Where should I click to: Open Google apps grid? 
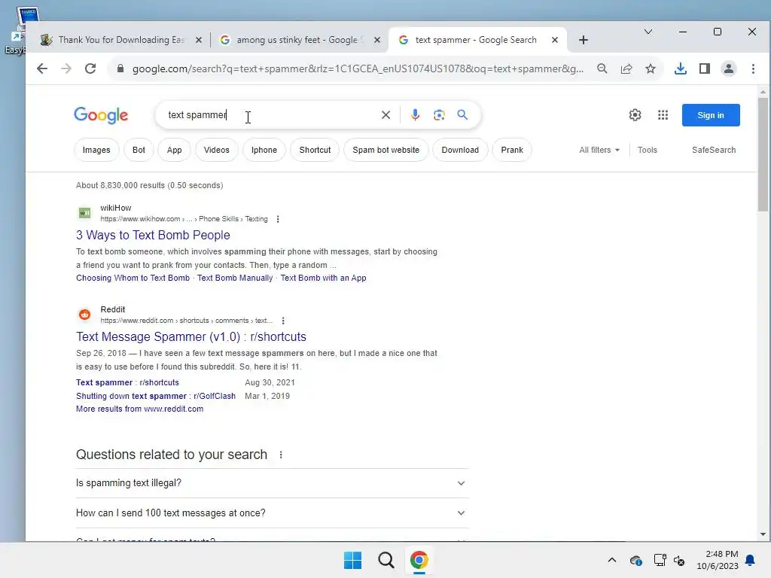pos(663,115)
